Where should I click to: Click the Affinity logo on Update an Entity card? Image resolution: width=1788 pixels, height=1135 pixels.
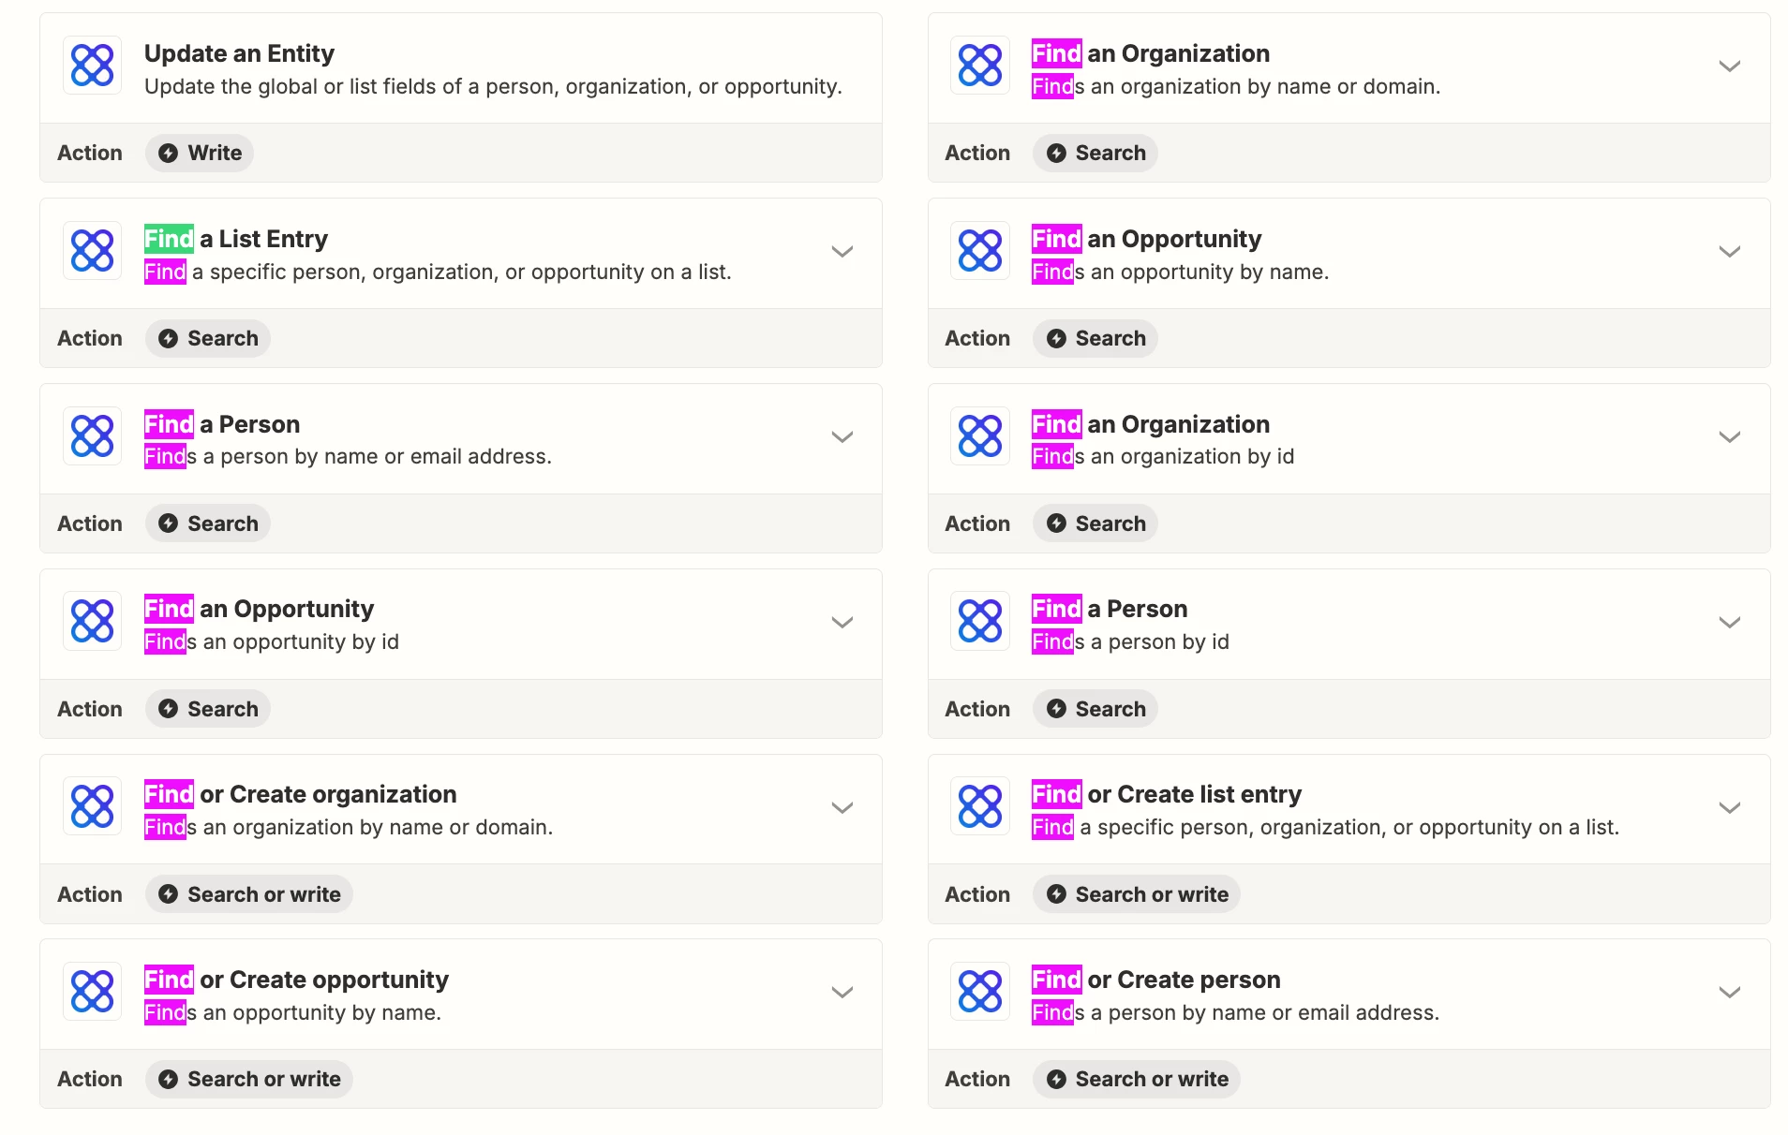[x=92, y=66]
